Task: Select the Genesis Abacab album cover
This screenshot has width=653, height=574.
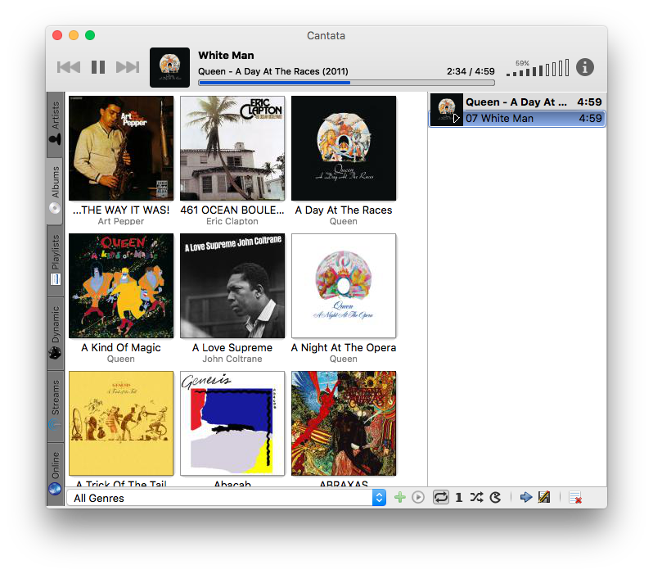Action: tap(232, 423)
